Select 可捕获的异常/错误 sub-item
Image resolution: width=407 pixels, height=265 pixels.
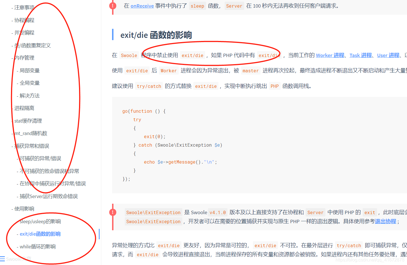coord(40,158)
